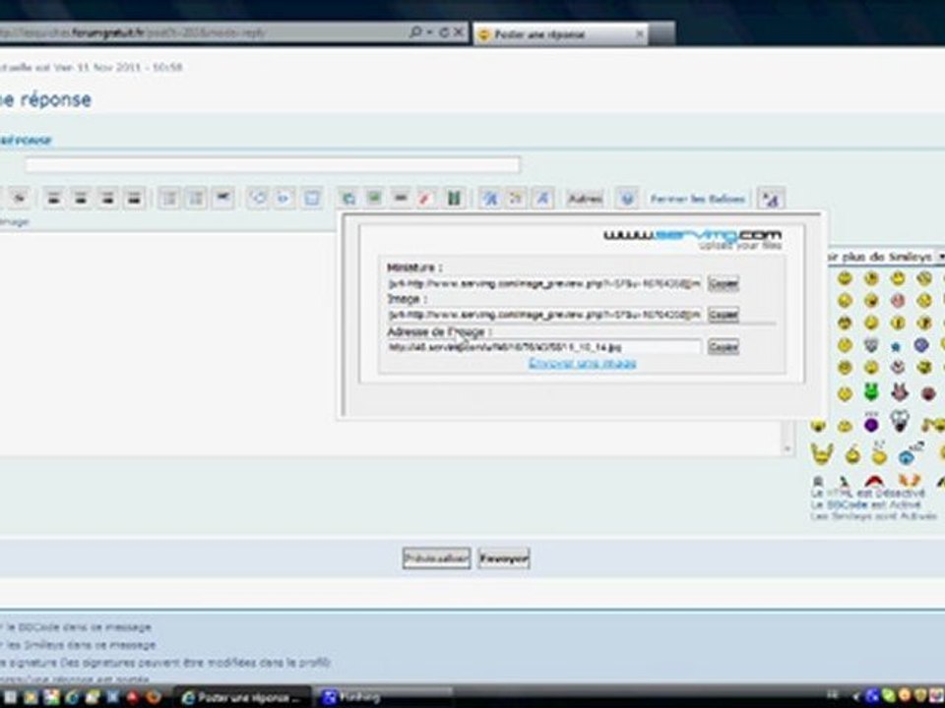This screenshot has width=945, height=708.
Task: Insert a code block
Action: point(284,198)
